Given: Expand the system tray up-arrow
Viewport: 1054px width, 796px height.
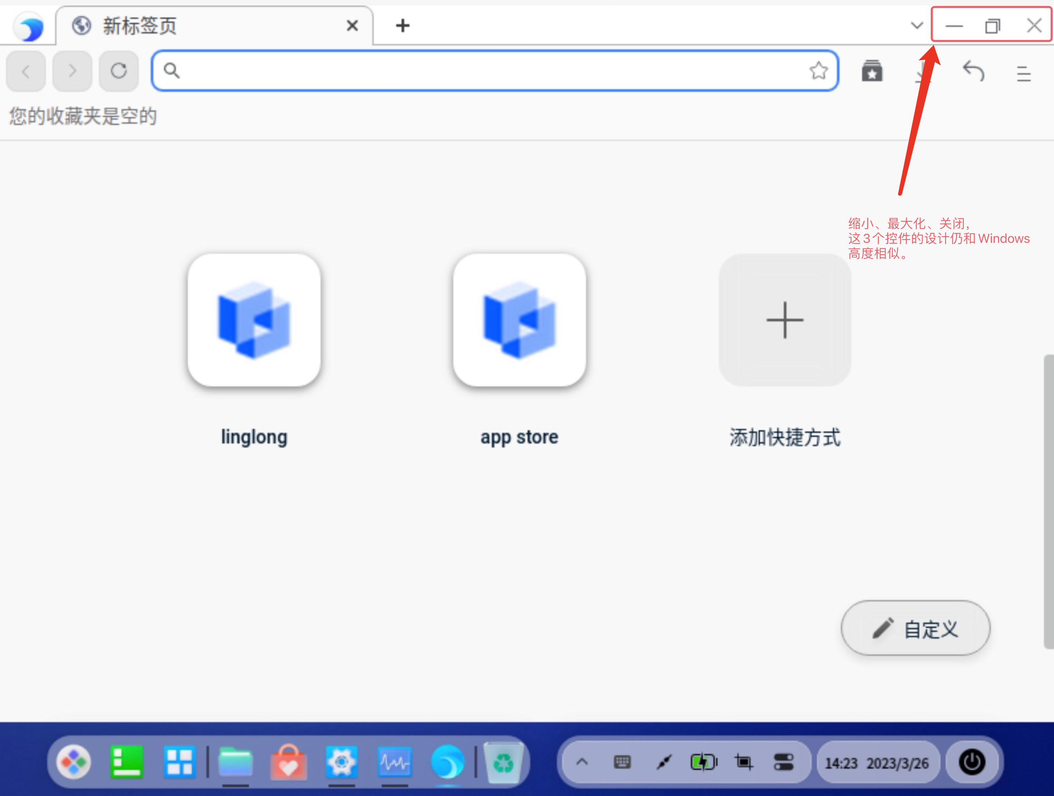Looking at the screenshot, I should (x=582, y=762).
